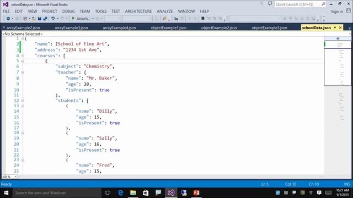Switch to the objectExample1.json tab
Screen dimensions: 353x198
(x=169, y=28)
